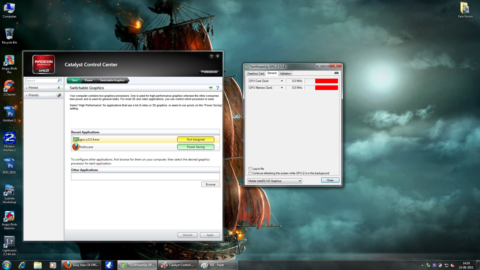
Task: Click the Discard button in Catalyst
Action: pos(187,235)
